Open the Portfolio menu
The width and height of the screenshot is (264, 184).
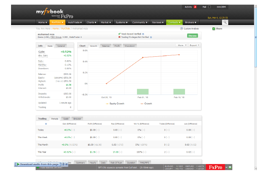point(57,22)
